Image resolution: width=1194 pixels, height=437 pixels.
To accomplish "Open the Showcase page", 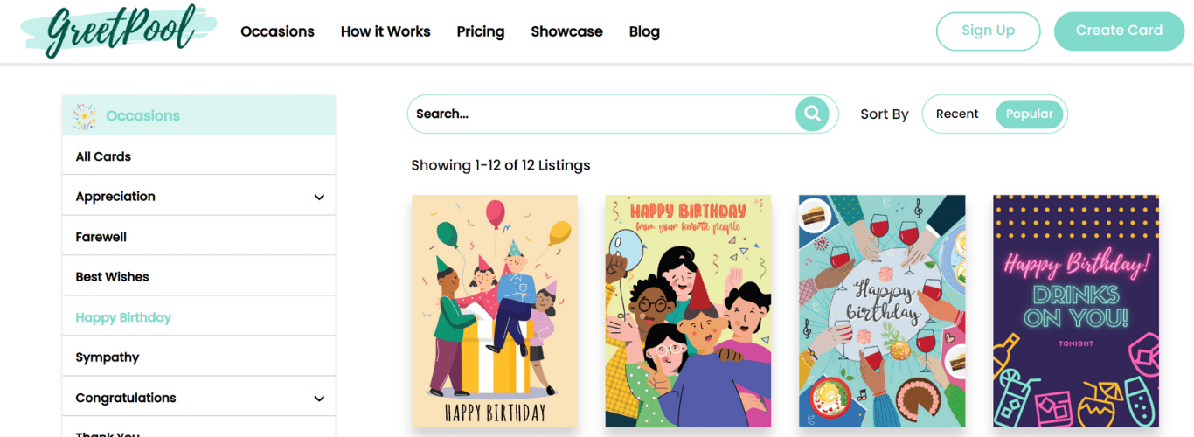I will pyautogui.click(x=566, y=31).
